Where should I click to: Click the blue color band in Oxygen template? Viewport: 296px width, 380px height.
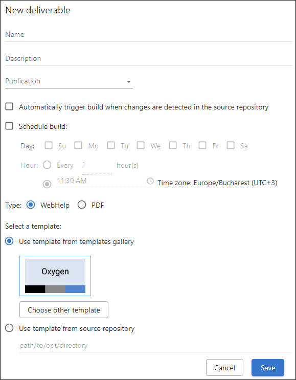75,289
